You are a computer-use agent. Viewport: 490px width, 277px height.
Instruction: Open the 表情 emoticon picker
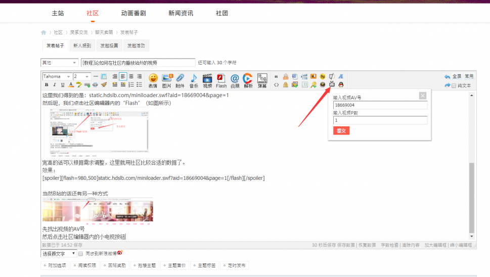point(153,80)
